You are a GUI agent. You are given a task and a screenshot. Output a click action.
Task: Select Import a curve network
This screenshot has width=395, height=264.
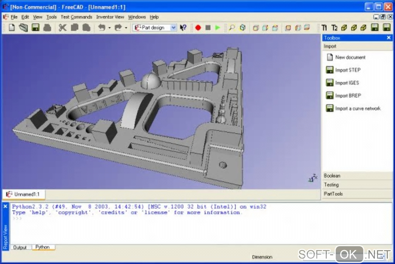357,108
